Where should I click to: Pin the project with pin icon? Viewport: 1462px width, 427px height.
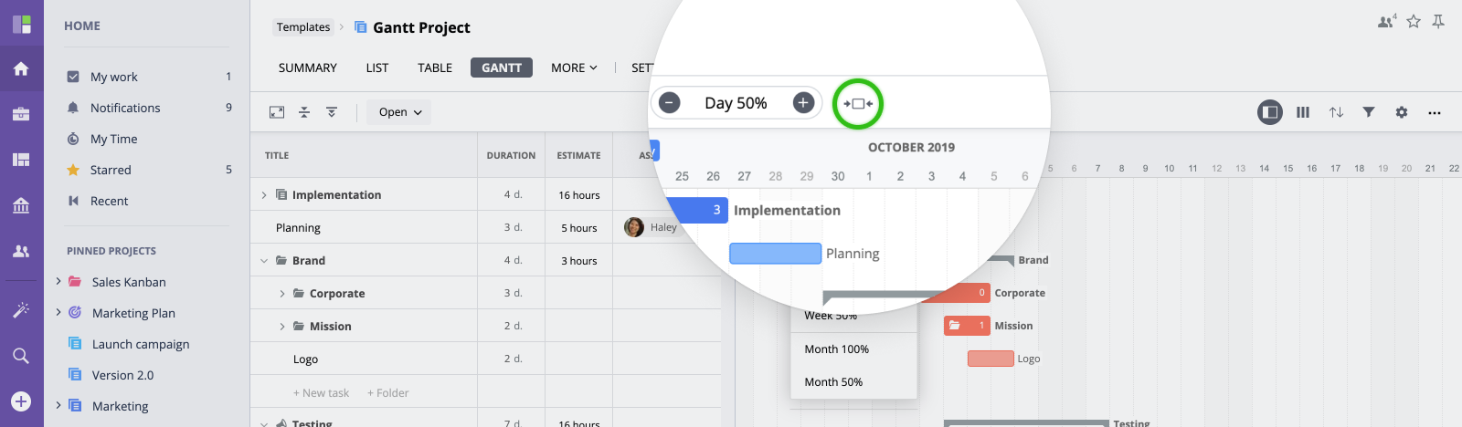[1438, 21]
